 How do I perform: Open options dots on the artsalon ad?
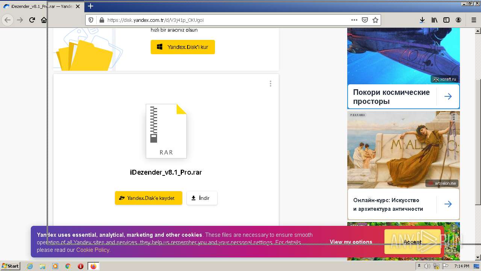point(454,117)
